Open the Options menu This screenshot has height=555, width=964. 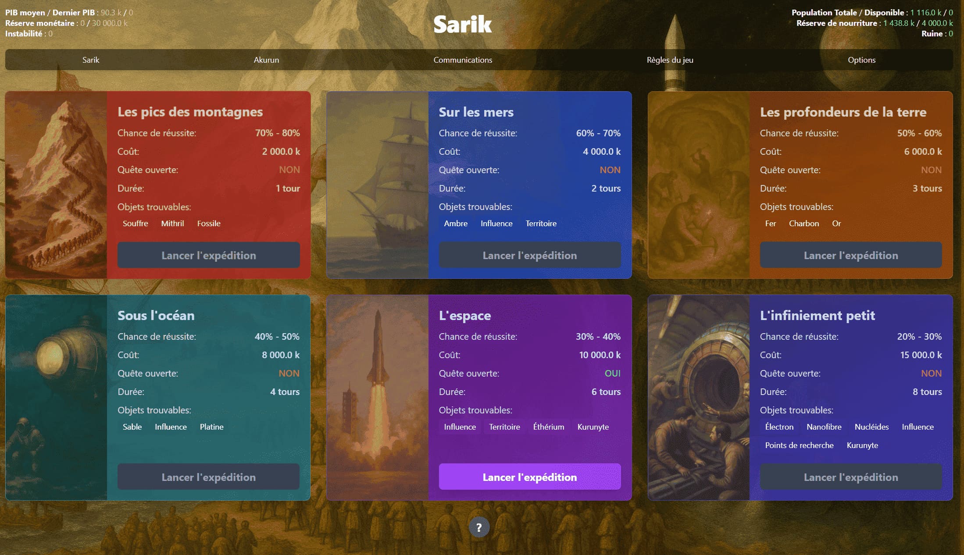click(x=861, y=60)
